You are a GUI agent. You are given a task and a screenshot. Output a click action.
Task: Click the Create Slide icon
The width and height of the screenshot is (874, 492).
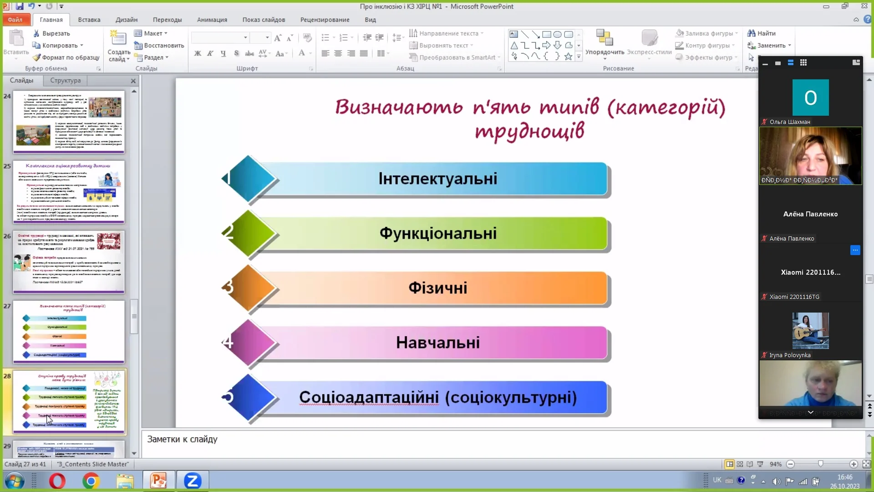[x=118, y=38]
